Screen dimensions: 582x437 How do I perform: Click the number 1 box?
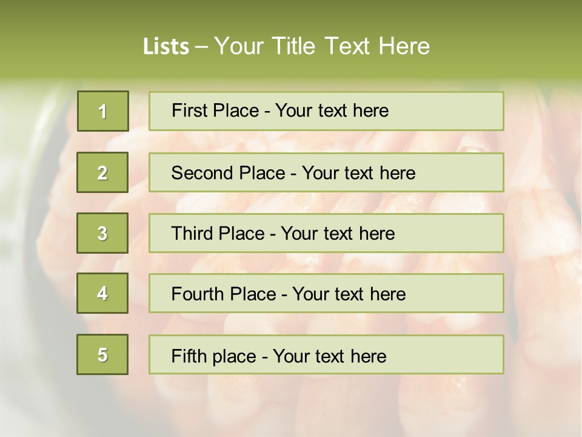[x=103, y=111]
